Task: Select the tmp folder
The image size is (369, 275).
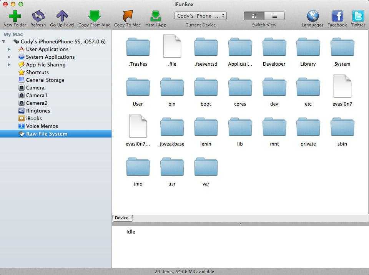Action: [x=138, y=167]
